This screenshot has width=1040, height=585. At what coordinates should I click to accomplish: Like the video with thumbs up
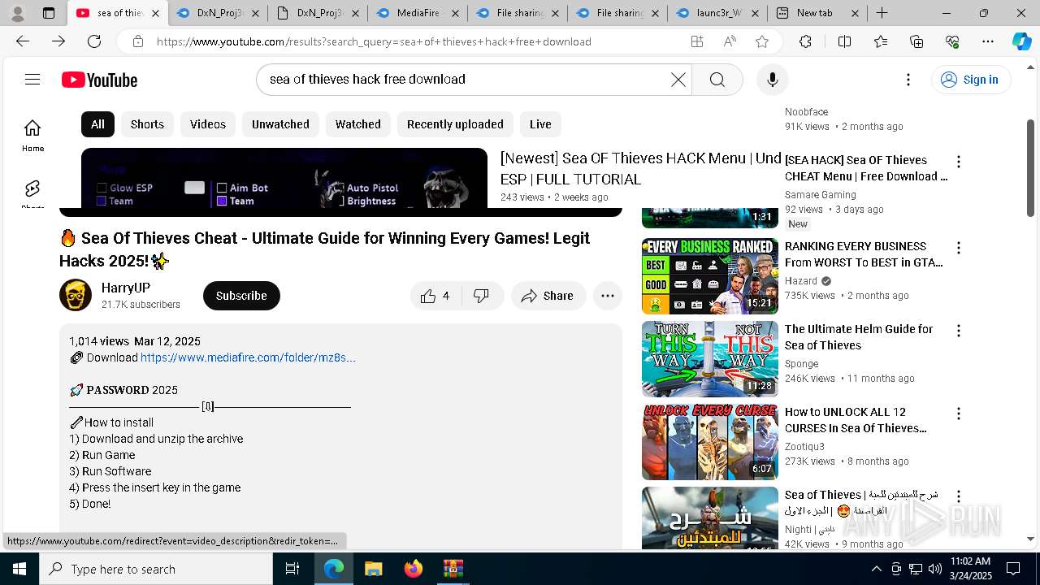pos(435,296)
